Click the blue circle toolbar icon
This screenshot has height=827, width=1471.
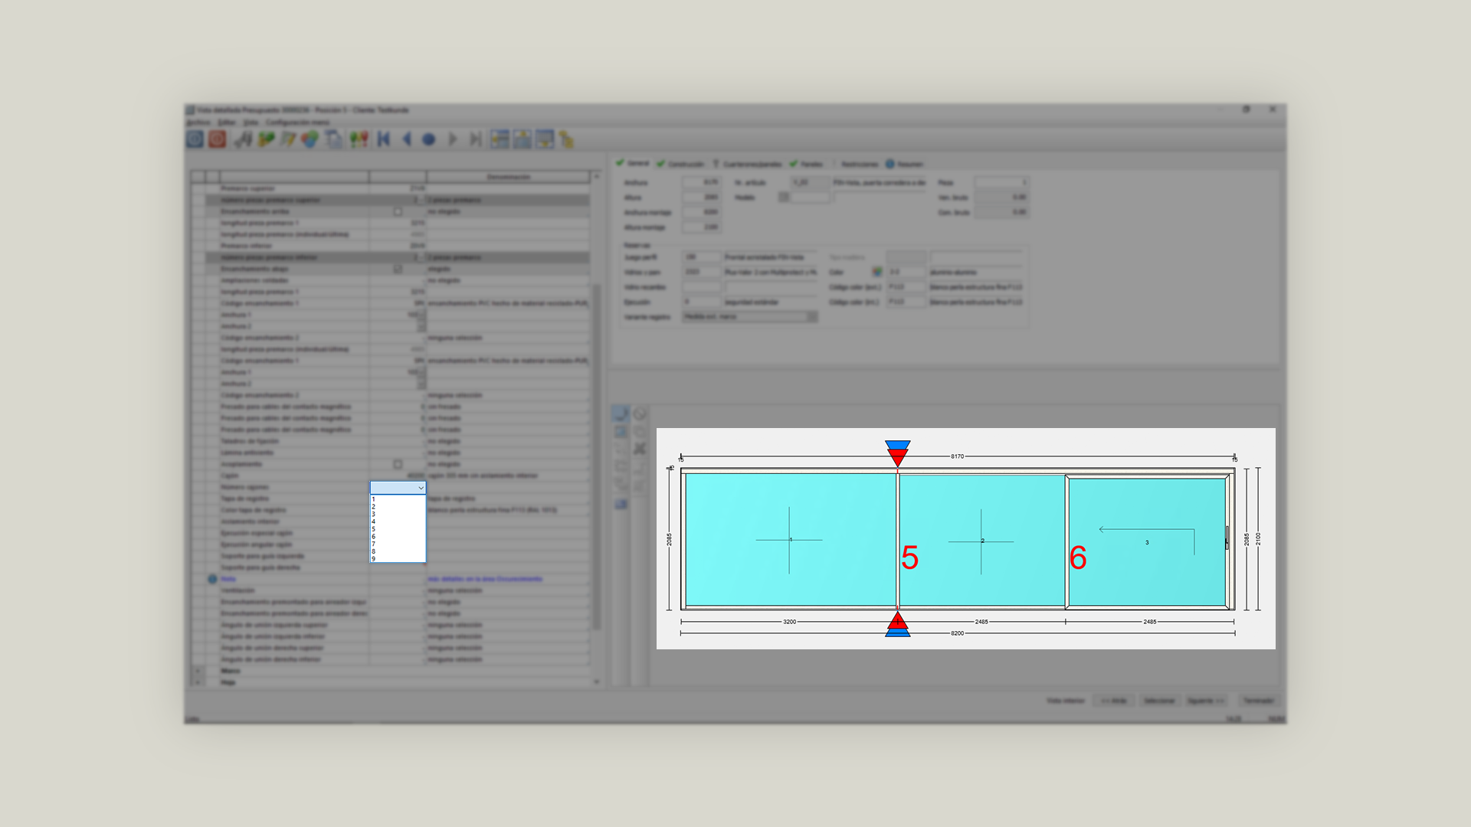click(x=429, y=139)
